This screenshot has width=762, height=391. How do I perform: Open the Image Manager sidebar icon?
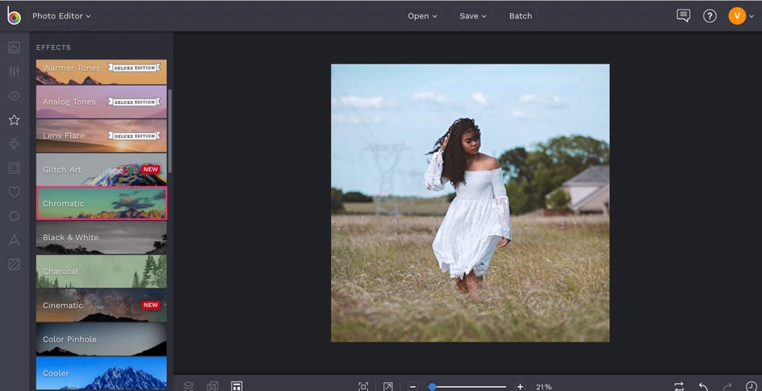point(14,48)
